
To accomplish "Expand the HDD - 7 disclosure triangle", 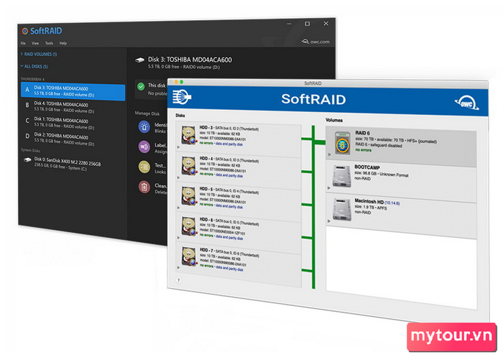I will [x=179, y=267].
